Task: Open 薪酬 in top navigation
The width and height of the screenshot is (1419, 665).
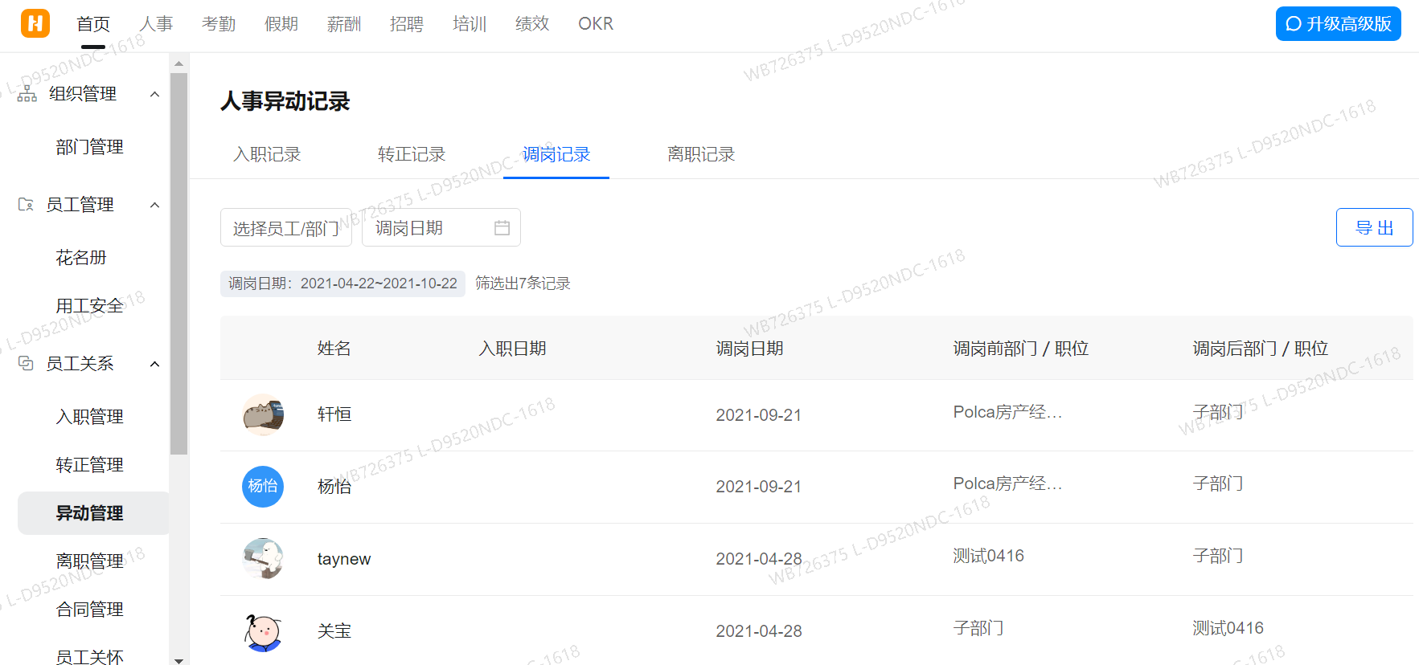Action: 344,24
